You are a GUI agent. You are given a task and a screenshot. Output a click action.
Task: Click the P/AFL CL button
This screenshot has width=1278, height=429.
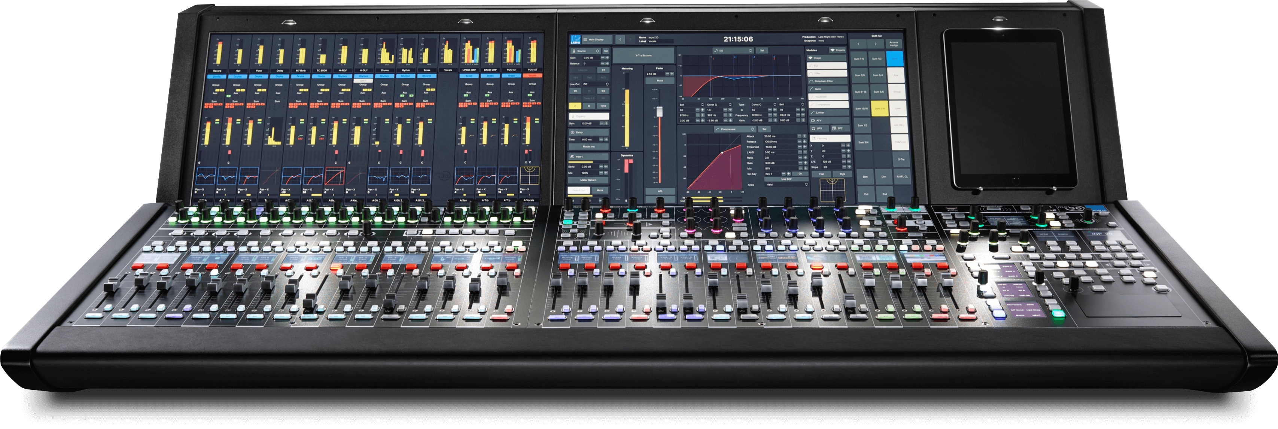(903, 177)
